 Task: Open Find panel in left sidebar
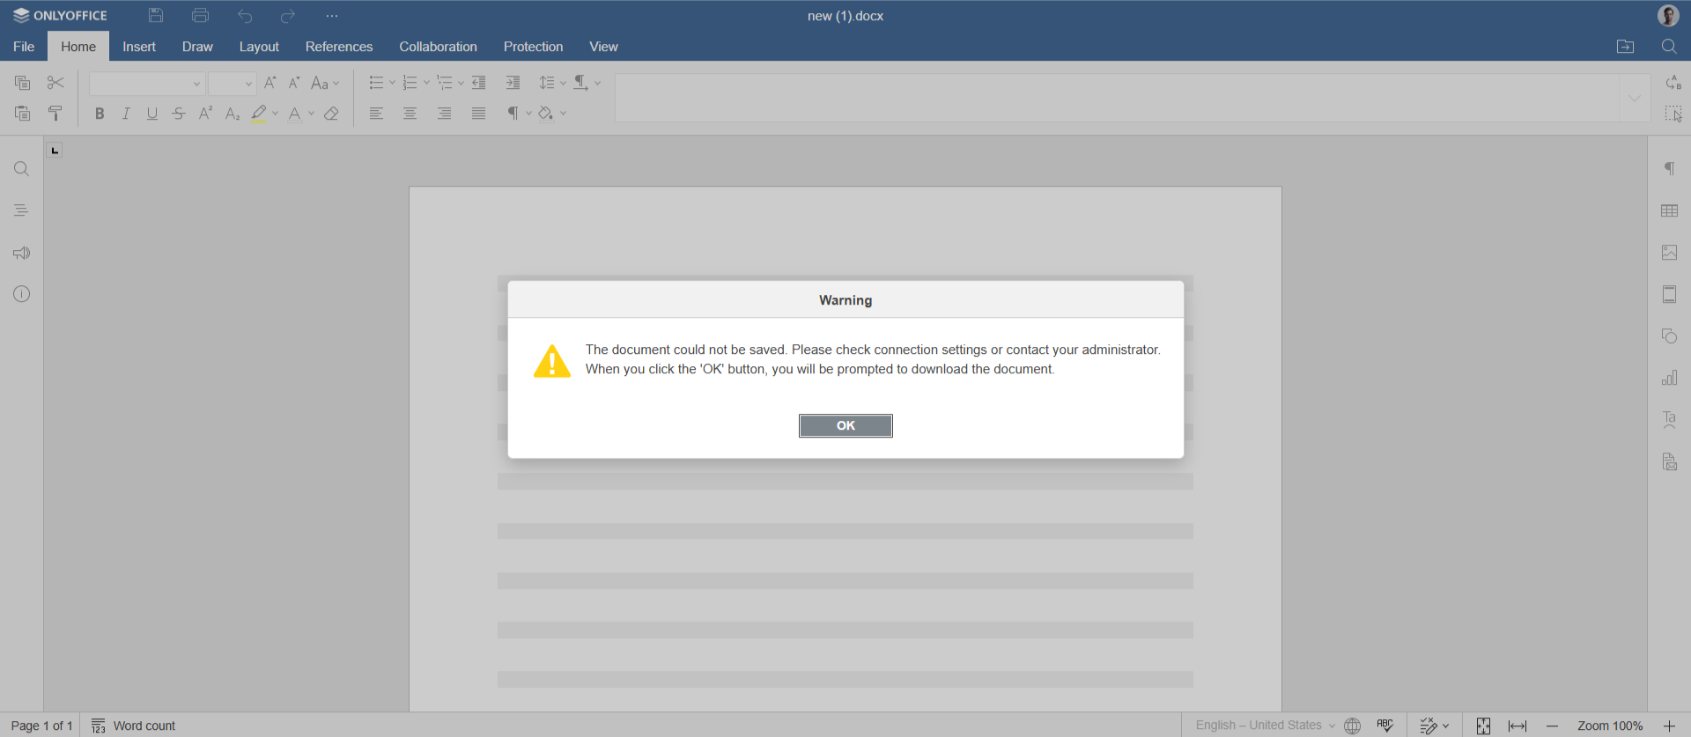tap(22, 169)
